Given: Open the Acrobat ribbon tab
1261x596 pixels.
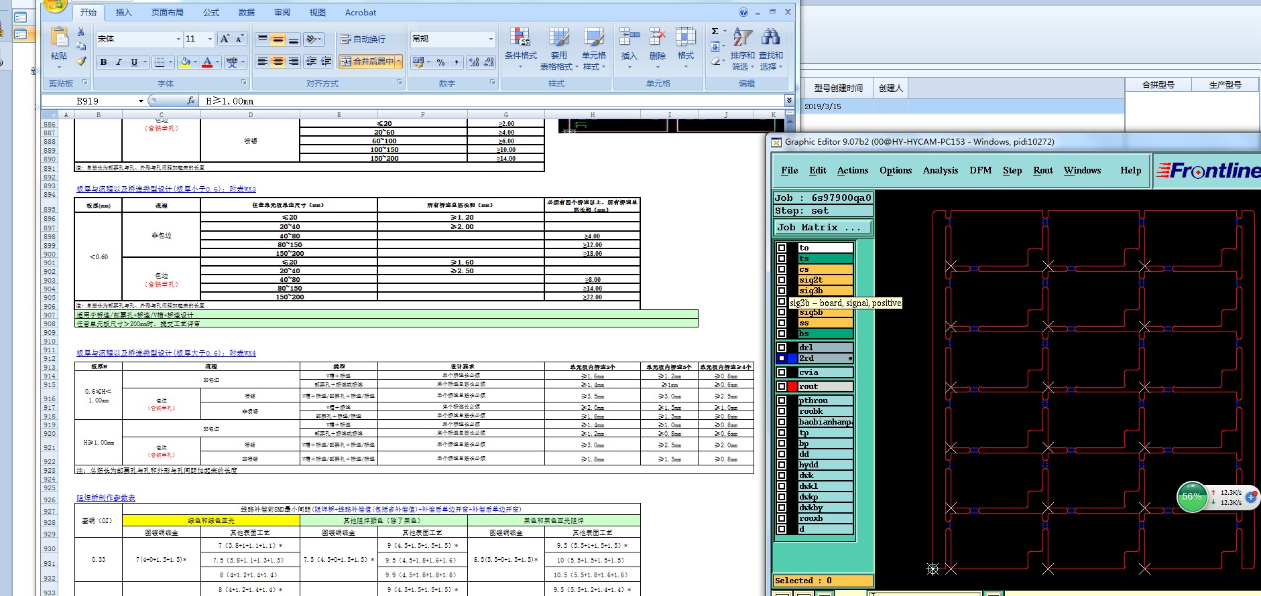Looking at the screenshot, I should (x=361, y=12).
